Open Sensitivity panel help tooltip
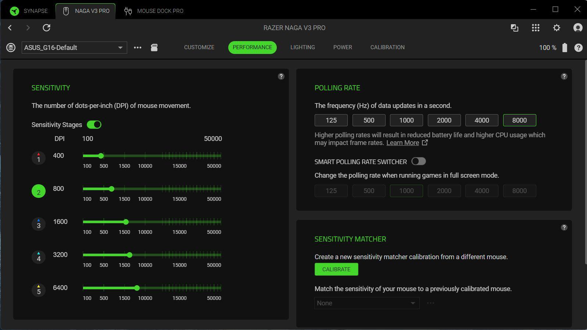This screenshot has height=330, width=587. 281,76
